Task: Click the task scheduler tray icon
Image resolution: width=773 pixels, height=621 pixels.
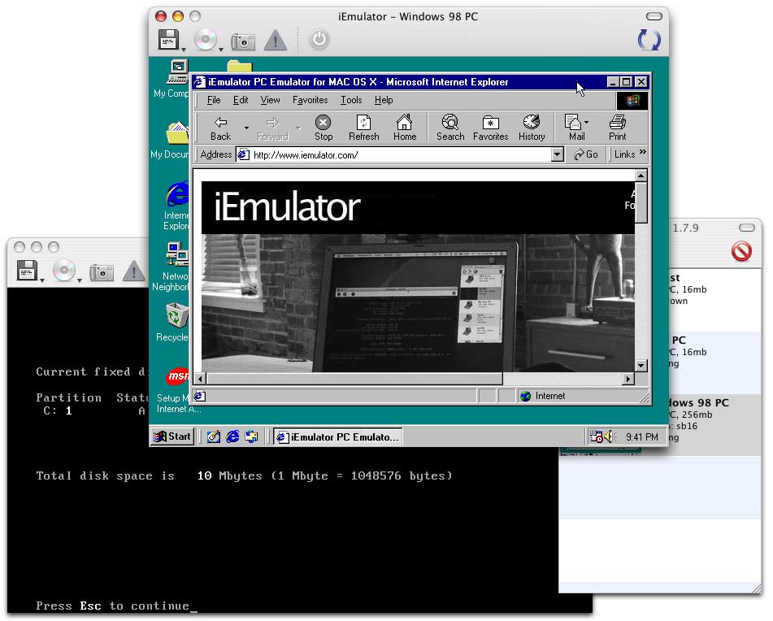Action: point(596,436)
